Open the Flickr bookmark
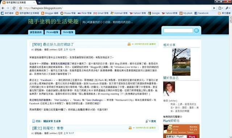This screenshot has height=138, width=232. pos(84,13)
